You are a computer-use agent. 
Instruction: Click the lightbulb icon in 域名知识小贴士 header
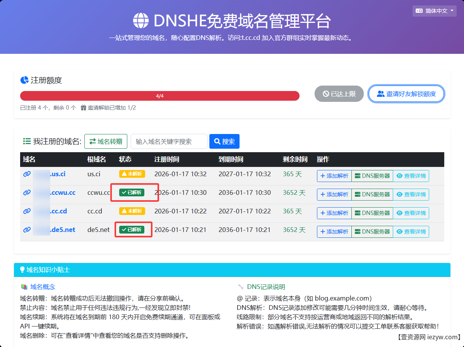pos(22,270)
